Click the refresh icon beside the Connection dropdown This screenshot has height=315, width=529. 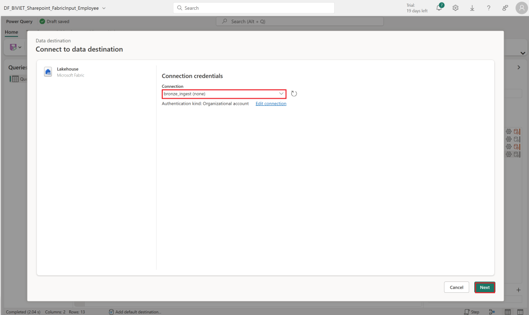click(x=294, y=94)
